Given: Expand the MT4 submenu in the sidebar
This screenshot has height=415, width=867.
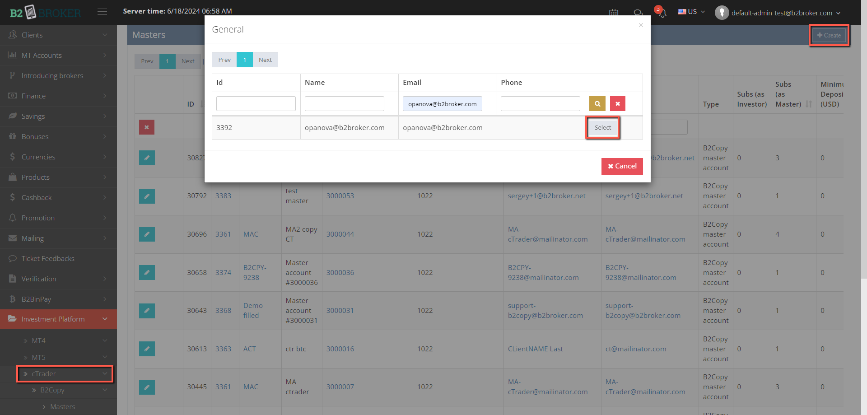Looking at the screenshot, I should pos(39,340).
